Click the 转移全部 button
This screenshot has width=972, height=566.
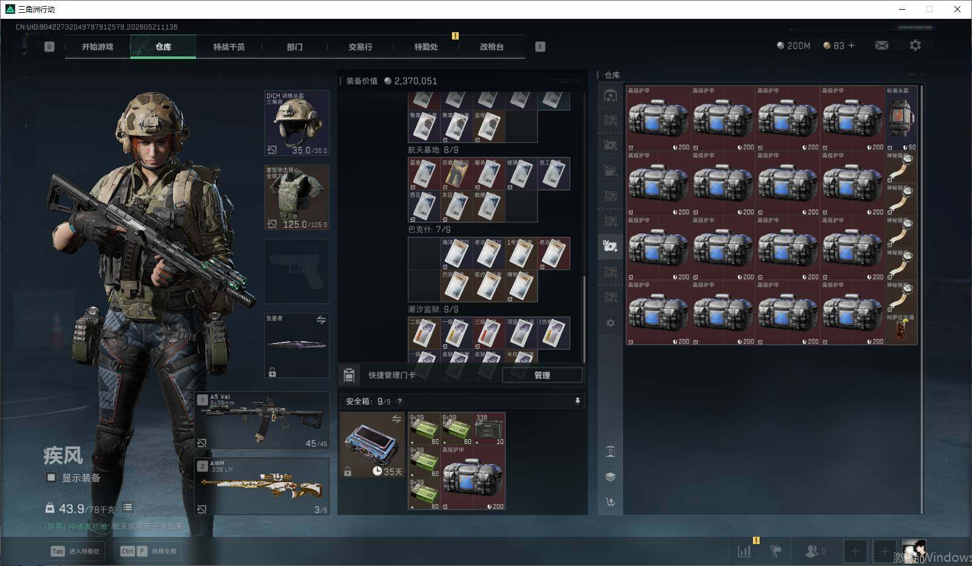click(149, 551)
